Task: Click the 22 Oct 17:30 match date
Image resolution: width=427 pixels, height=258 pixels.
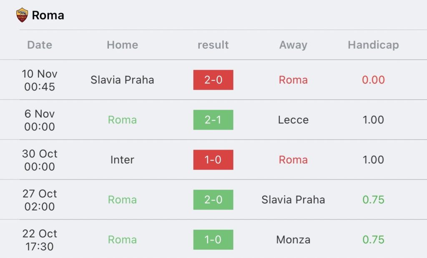Action: 40,240
